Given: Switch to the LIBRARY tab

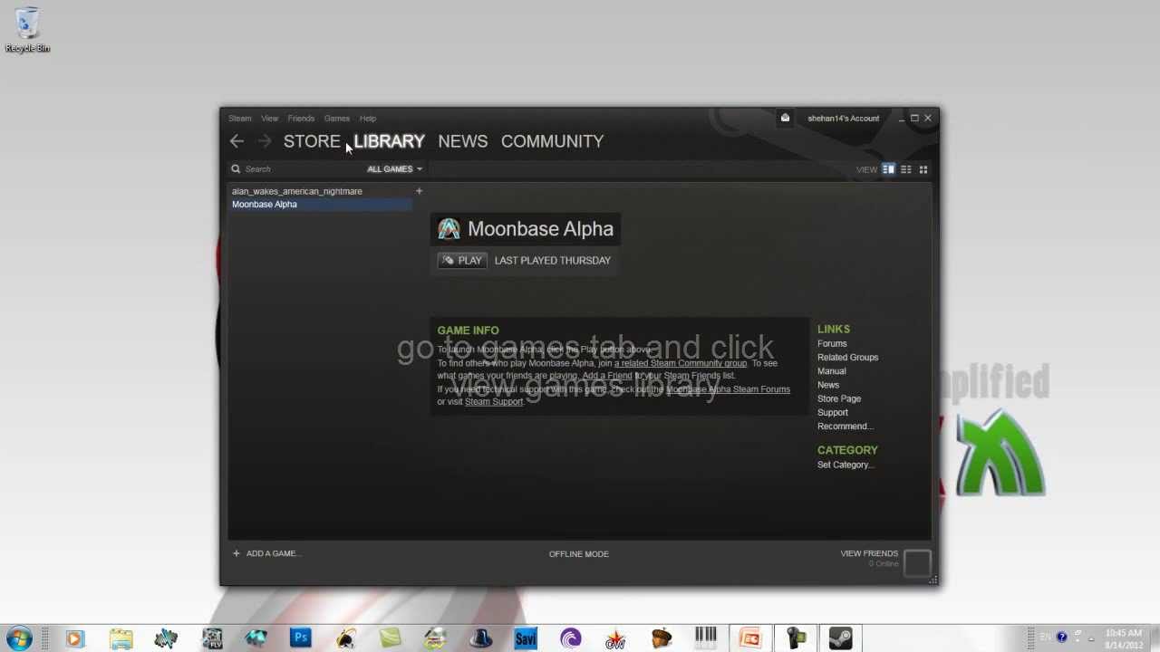Looking at the screenshot, I should 389,141.
